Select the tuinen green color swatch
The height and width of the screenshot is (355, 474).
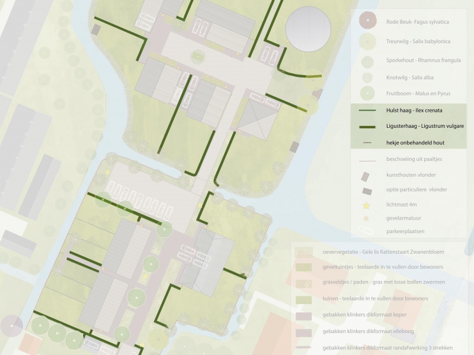(x=305, y=299)
